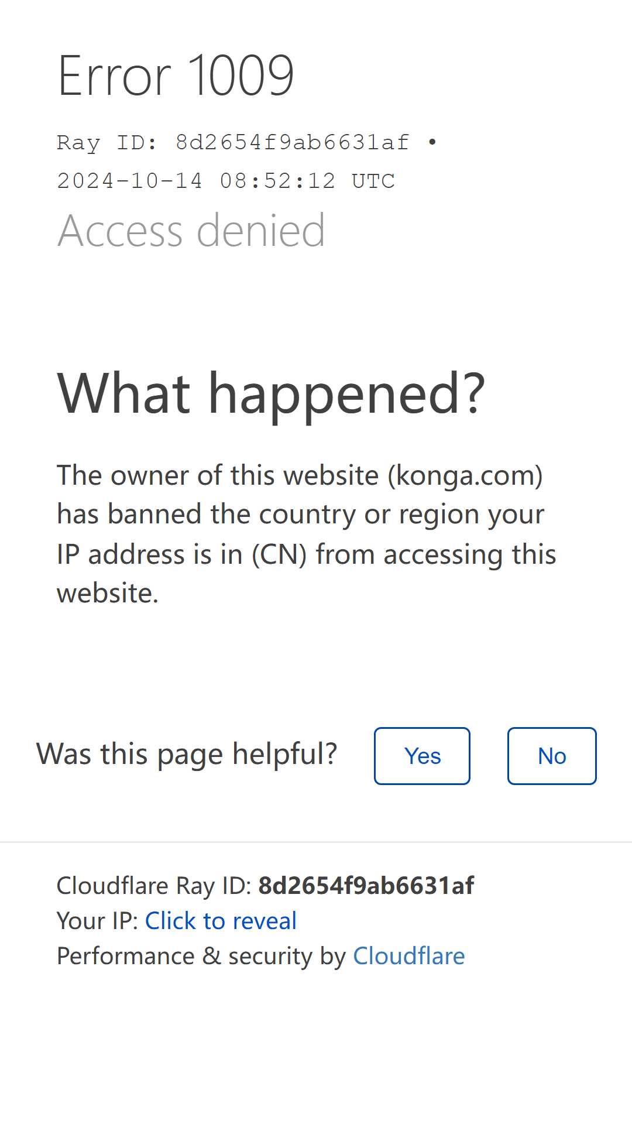Screen dimensions: 632x1124
Task: Click the Error 1009 heading
Action: coord(176,76)
